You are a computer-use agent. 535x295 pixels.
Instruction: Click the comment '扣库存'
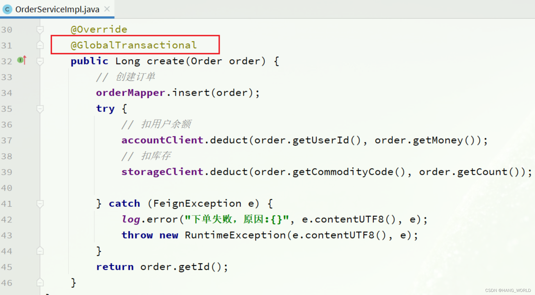156,156
